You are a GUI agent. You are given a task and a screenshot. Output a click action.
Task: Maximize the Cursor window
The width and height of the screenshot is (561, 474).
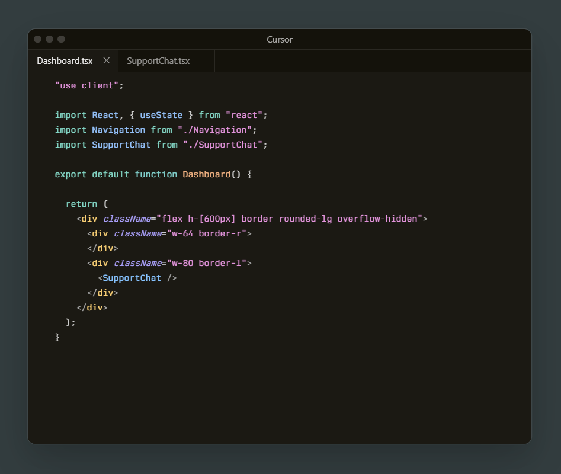click(62, 39)
